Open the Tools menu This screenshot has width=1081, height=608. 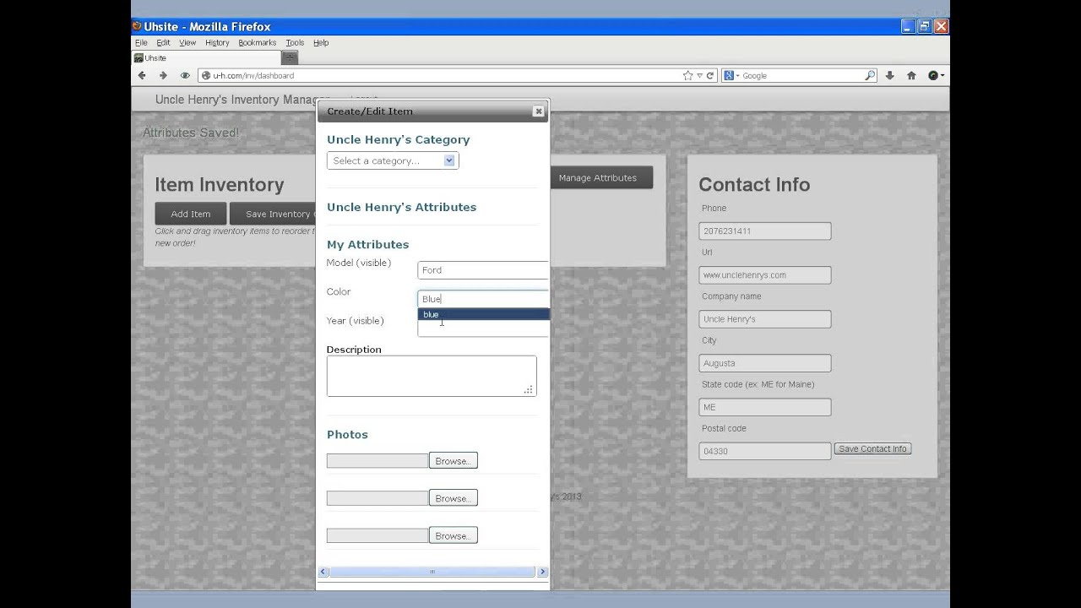pos(295,42)
